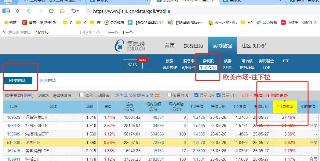Open the 网址导航 bookmark
Viewport: 320px width, 161px height.
pyautogui.click(x=267, y=22)
